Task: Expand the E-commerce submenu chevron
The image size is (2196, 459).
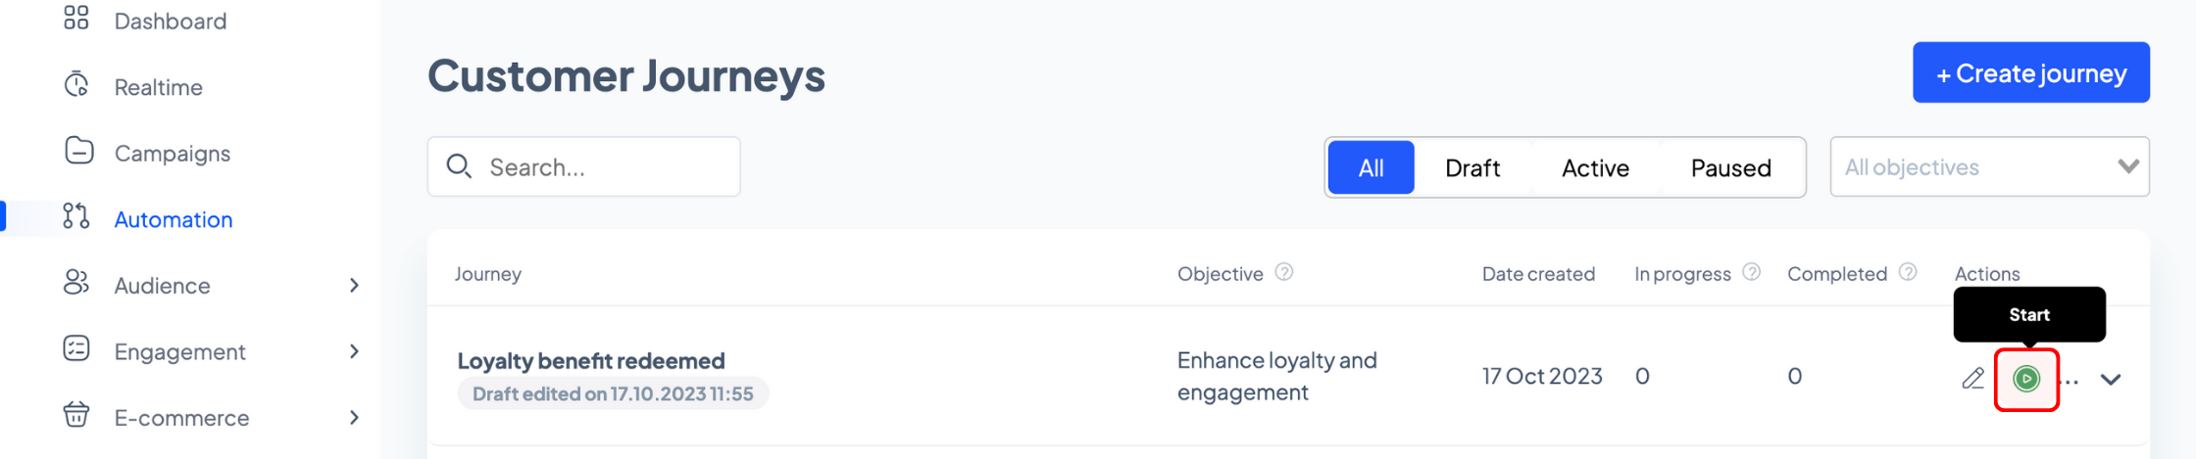Action: (354, 417)
